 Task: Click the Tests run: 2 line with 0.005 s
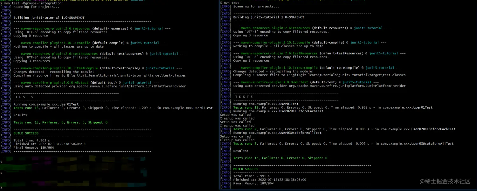[x=338, y=129]
